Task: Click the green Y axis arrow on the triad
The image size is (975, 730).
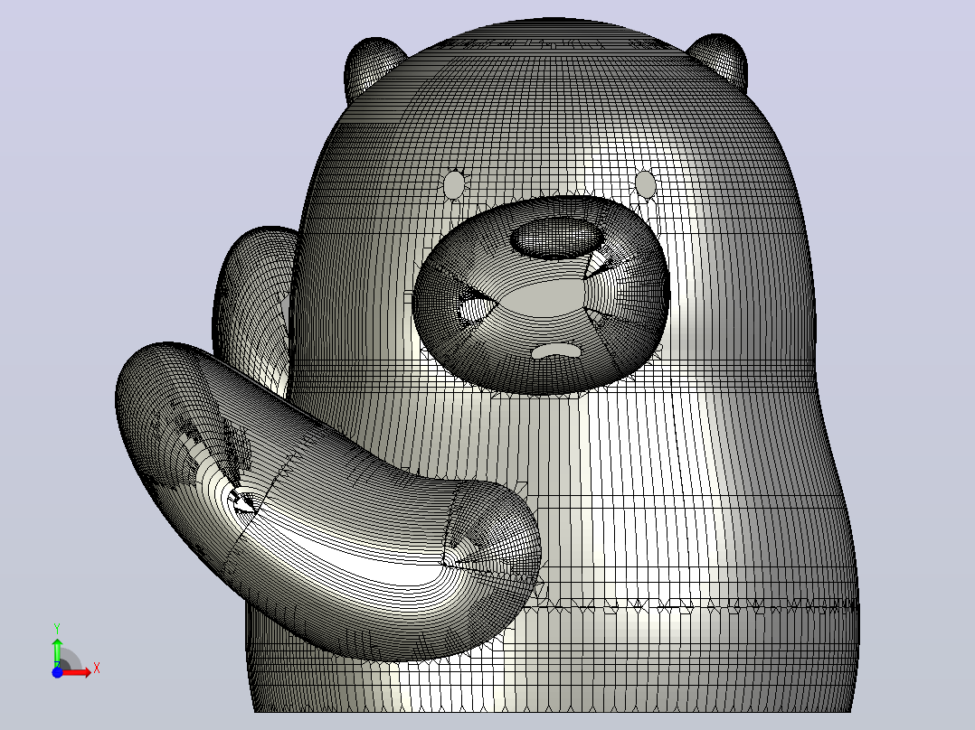Action: click(x=57, y=652)
